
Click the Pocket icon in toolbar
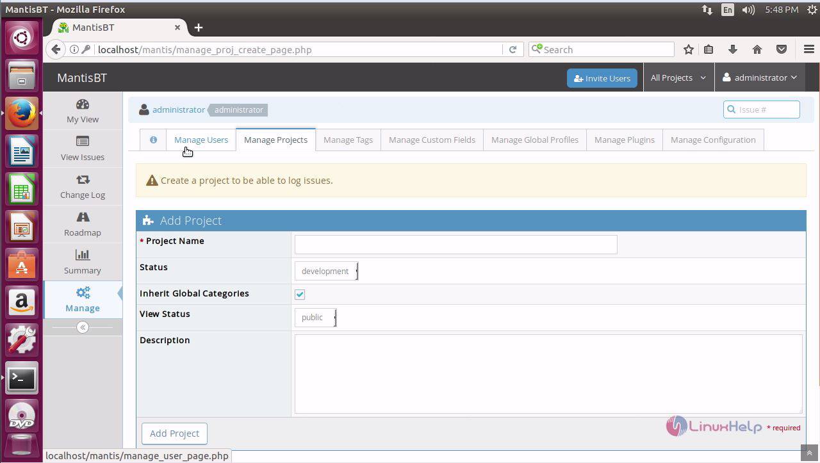782,49
